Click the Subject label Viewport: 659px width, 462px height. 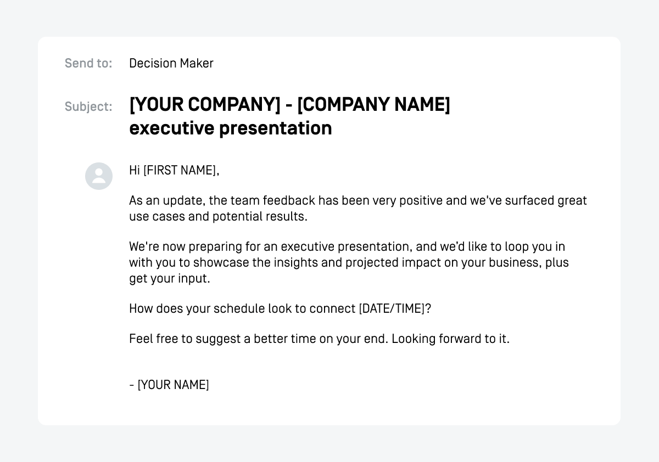[x=88, y=106]
